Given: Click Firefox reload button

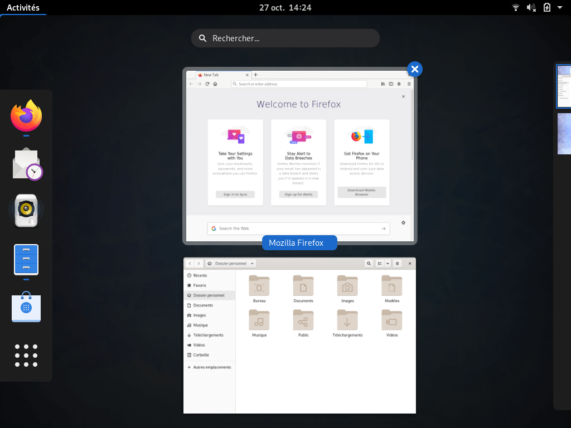Looking at the screenshot, I should pos(207,84).
